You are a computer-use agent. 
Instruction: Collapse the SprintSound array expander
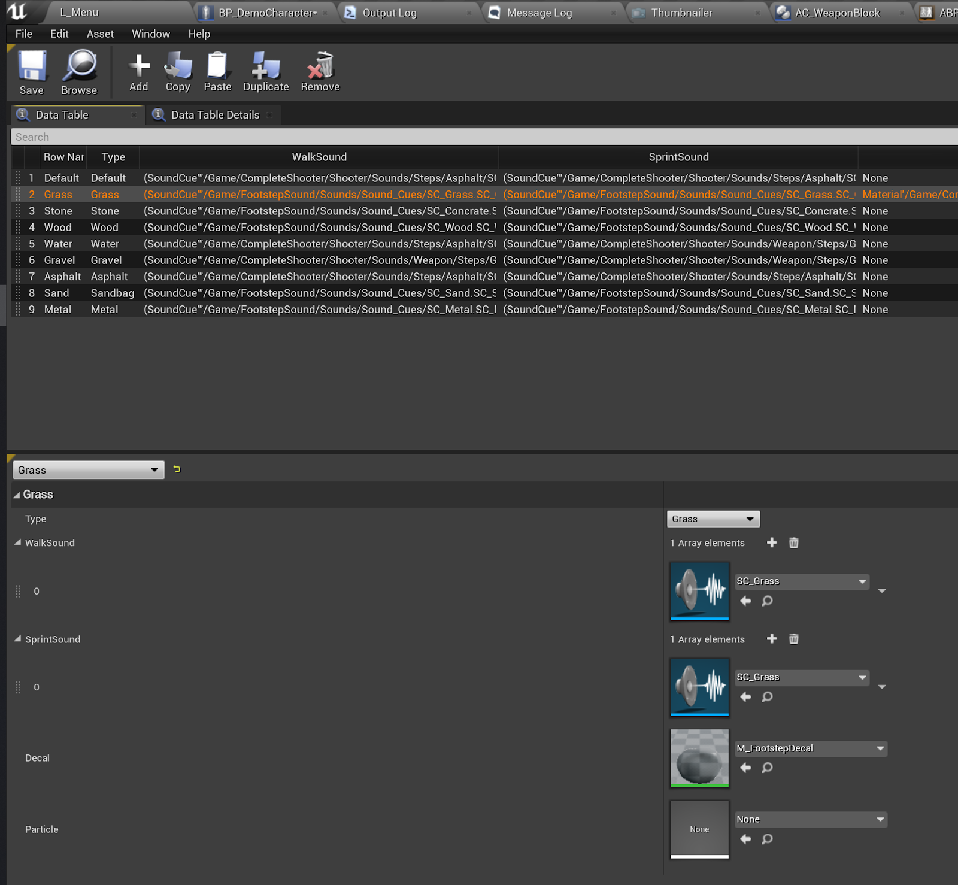[x=17, y=638]
